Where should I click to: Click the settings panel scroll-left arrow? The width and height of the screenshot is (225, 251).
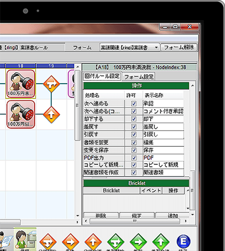point(86,221)
